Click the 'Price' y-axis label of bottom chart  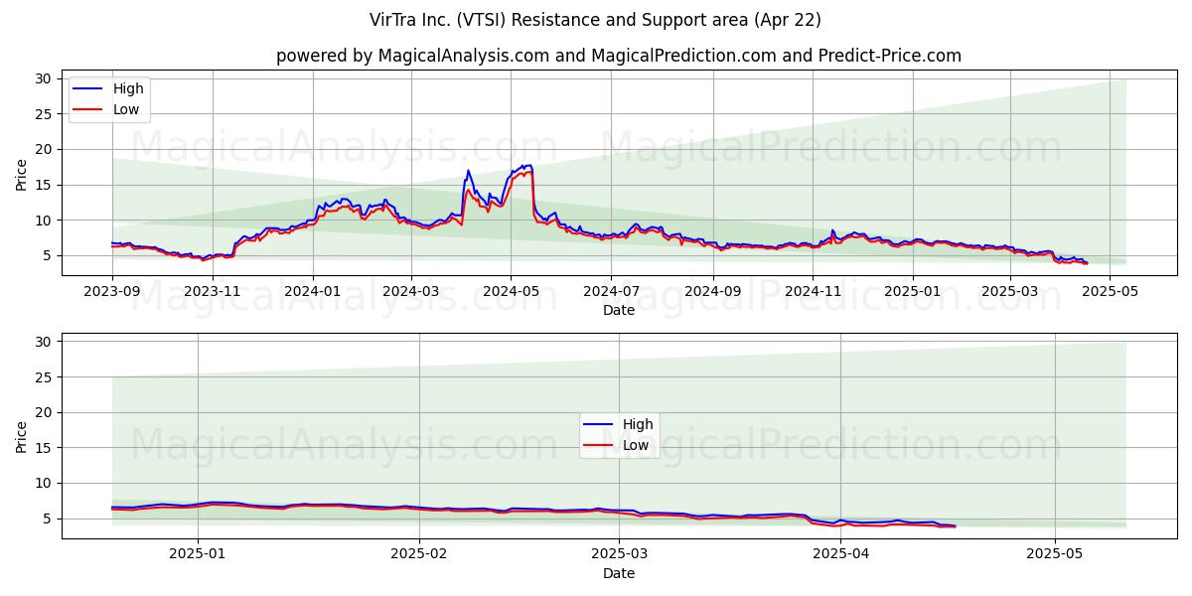22,436
